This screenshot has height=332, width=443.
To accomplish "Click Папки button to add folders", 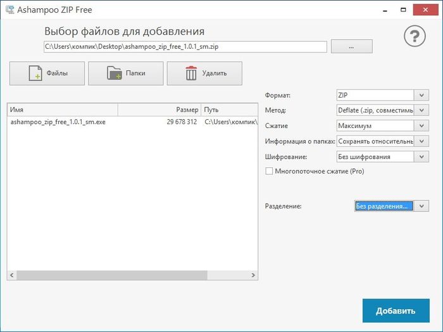I will (x=125, y=73).
